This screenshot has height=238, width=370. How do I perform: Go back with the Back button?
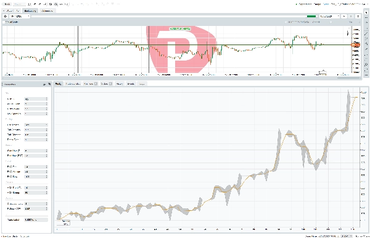[x=7, y=4]
